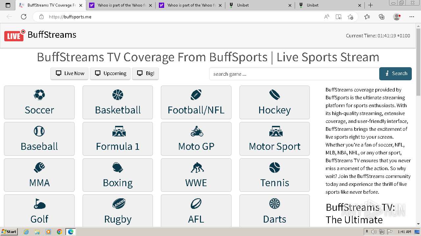Open Edge Settings and more menu
This screenshot has width=421, height=236.
click(x=412, y=17)
